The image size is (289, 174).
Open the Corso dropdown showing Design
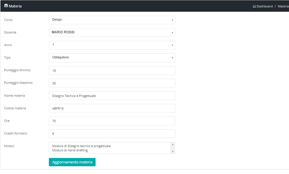(112, 20)
